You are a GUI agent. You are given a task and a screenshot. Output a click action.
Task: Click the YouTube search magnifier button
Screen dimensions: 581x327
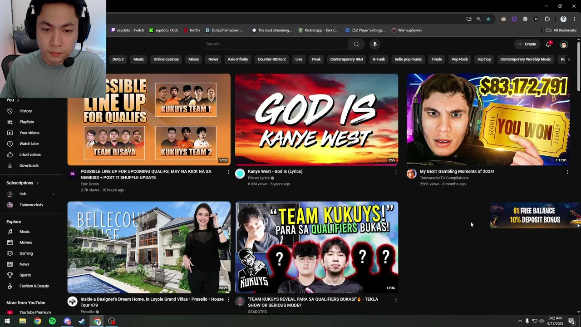coord(356,44)
